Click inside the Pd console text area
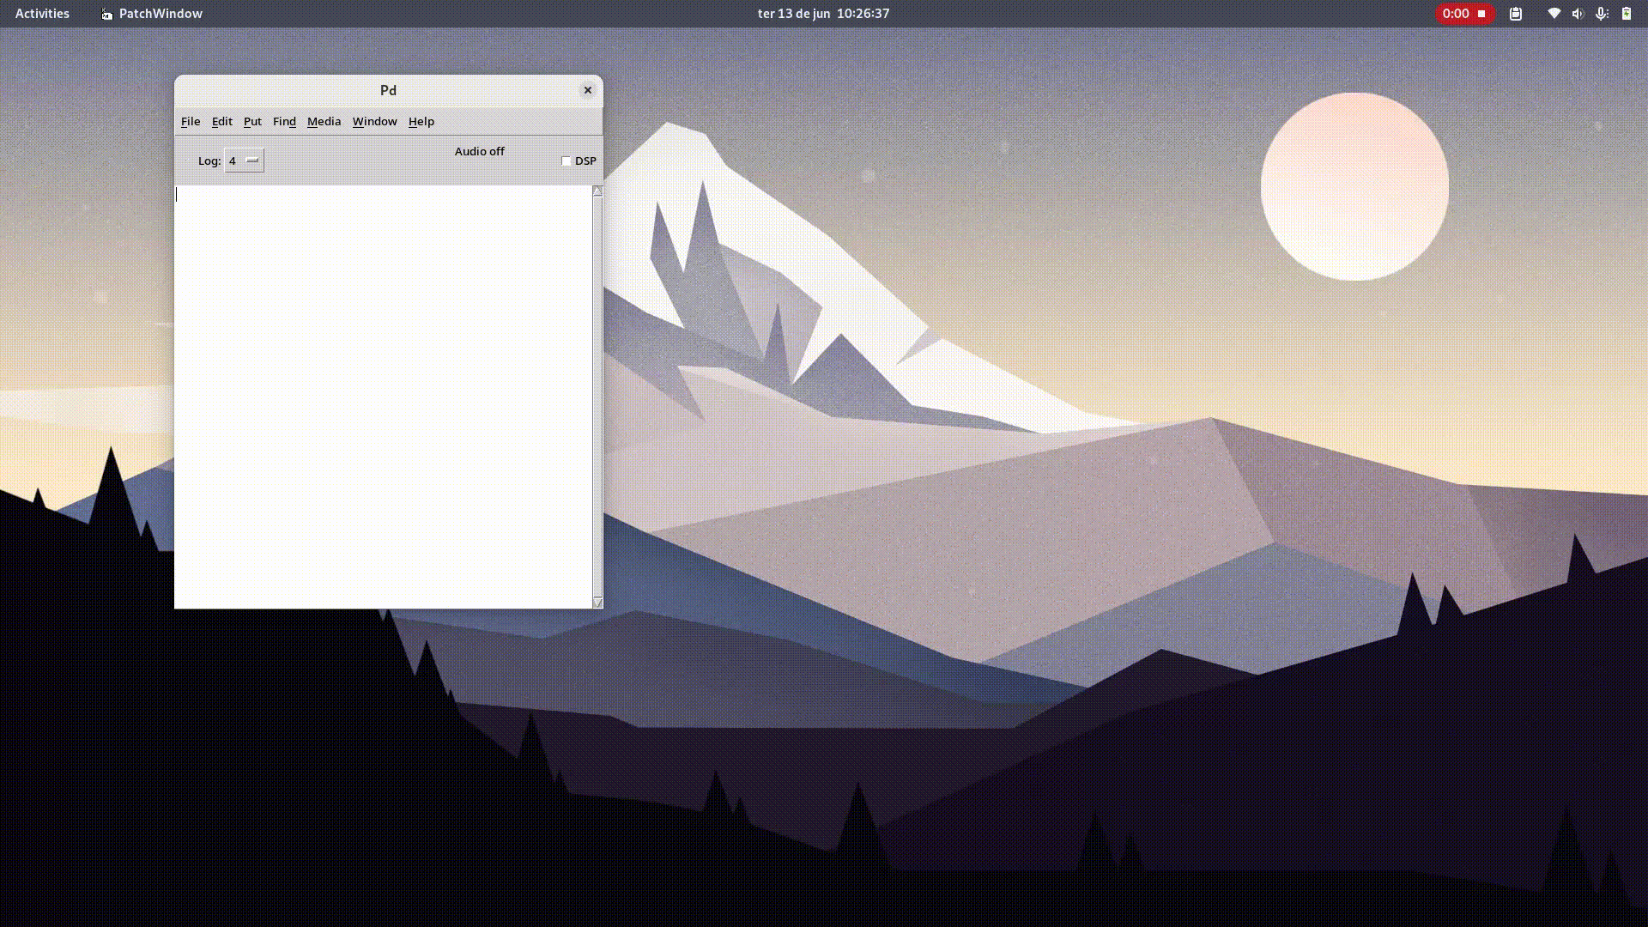This screenshot has width=1648, height=927. 383,397
